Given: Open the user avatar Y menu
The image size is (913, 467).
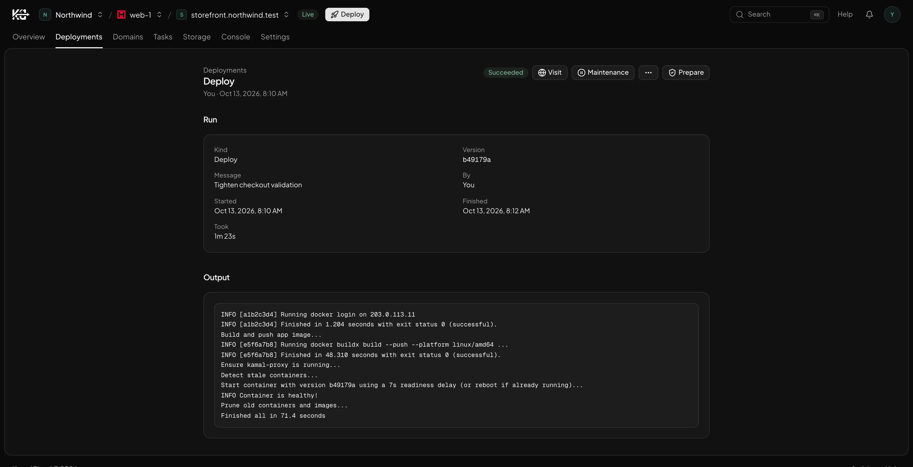Looking at the screenshot, I should pos(892,15).
